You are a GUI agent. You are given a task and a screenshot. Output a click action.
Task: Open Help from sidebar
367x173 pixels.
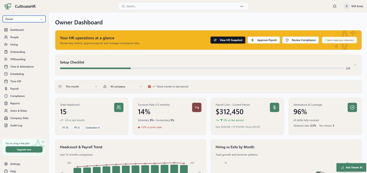point(13,171)
